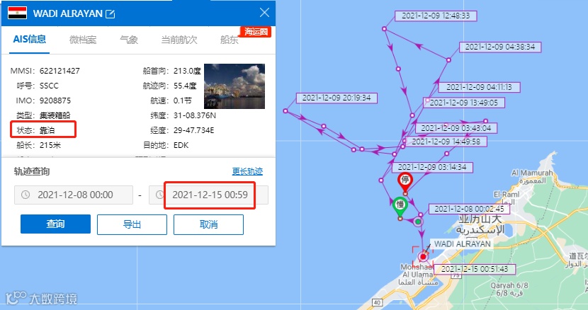Click the green circle track point marker
This screenshot has height=310, width=588.
pos(418,222)
